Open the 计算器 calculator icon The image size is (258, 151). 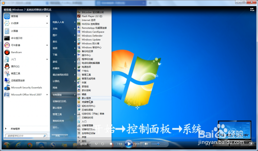click(x=7, y=31)
